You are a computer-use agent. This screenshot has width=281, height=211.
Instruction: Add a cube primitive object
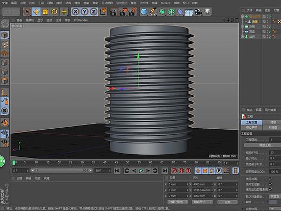(x=144, y=12)
